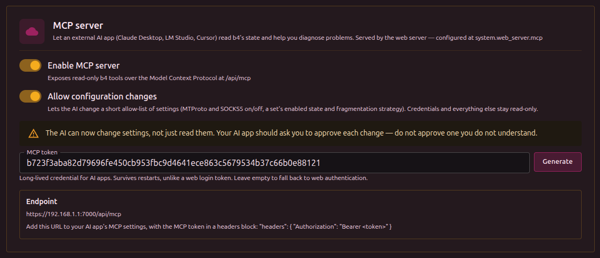Click the "MCP server" heading
The width and height of the screenshot is (600, 258).
78,26
